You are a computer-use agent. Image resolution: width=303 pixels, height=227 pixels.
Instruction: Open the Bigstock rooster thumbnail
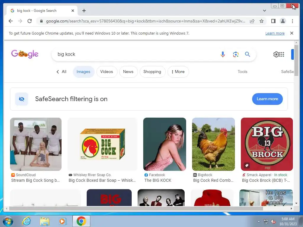point(213,144)
